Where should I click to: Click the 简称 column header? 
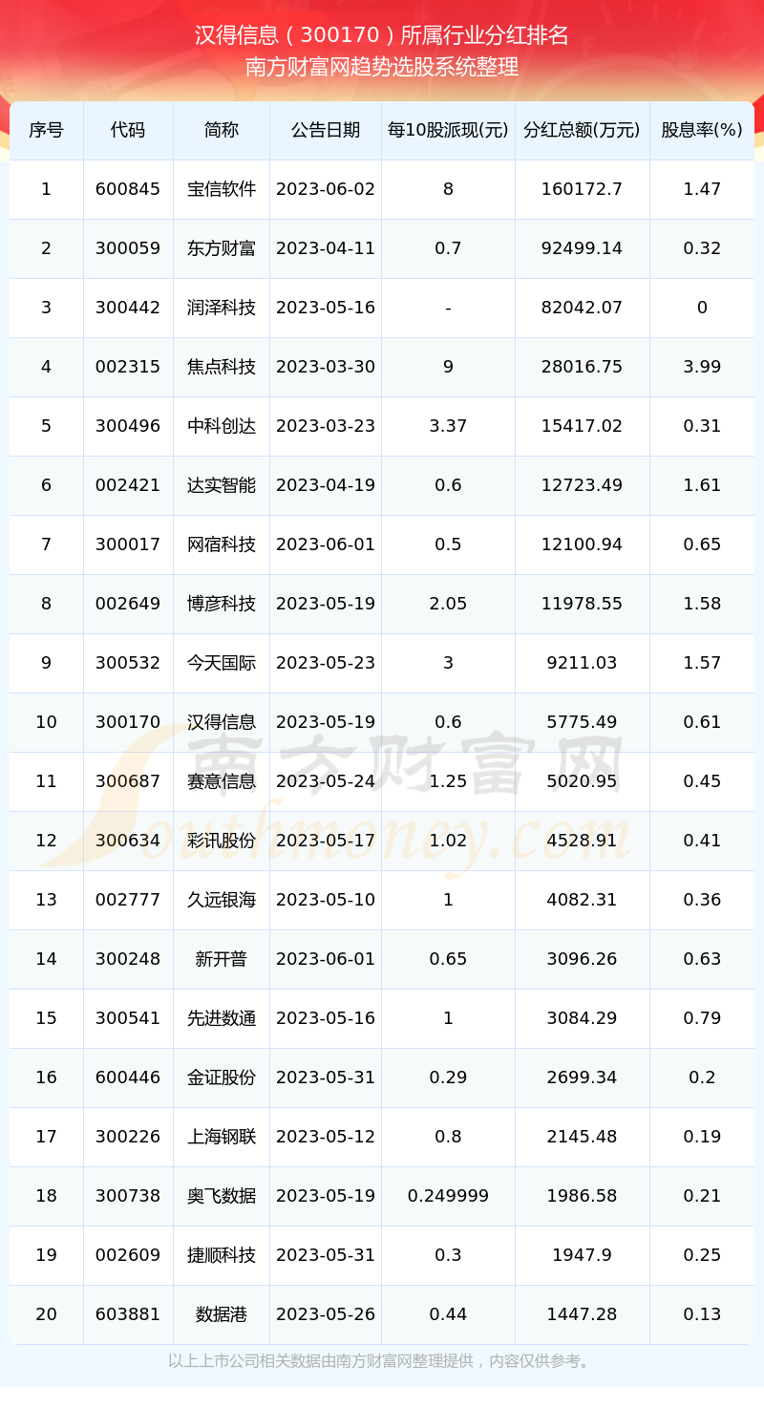coord(222,130)
